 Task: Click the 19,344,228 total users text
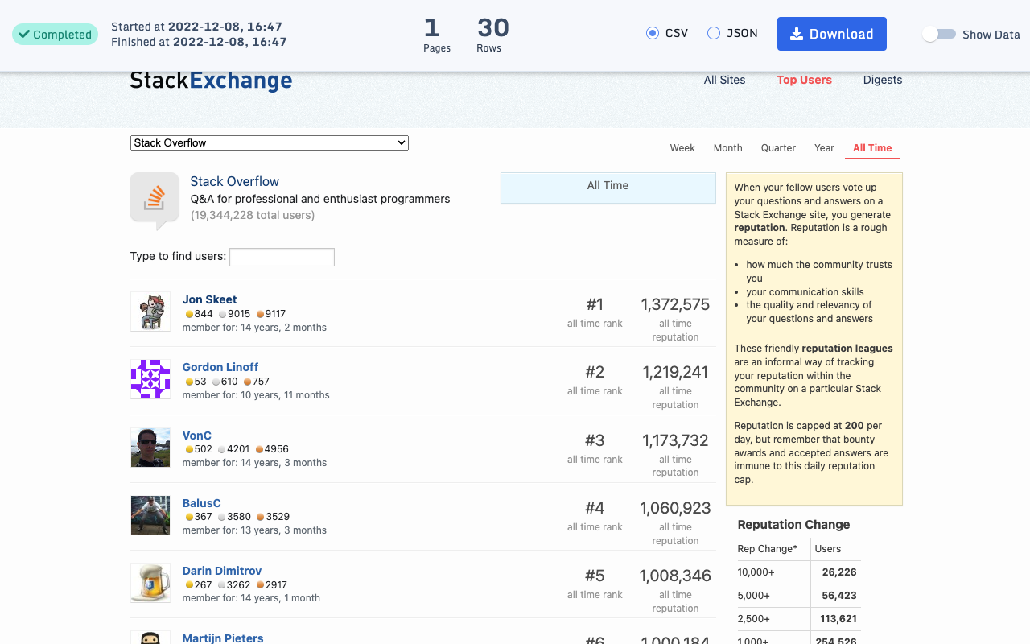pyautogui.click(x=253, y=215)
